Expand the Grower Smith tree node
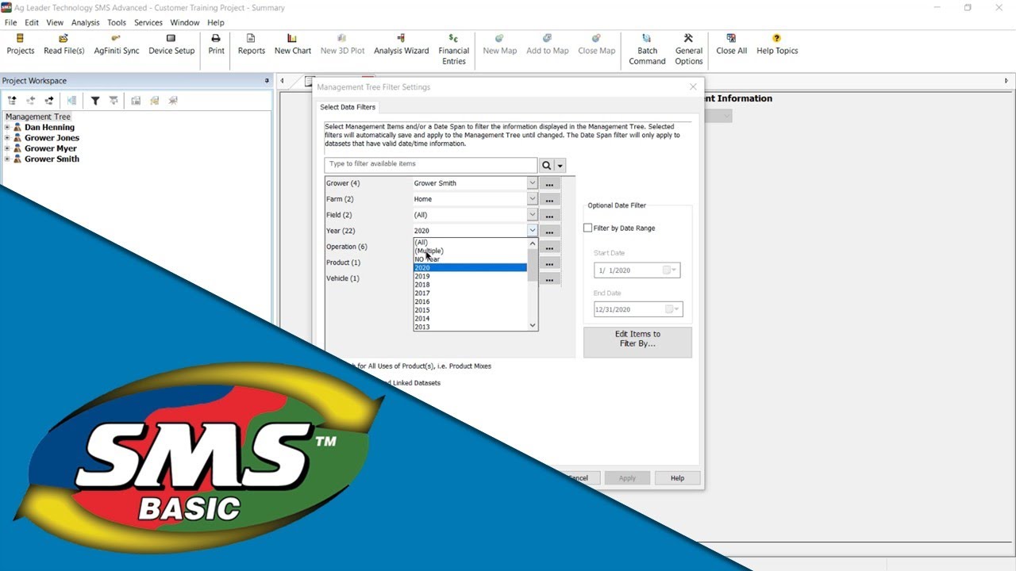1016x571 pixels. [x=7, y=159]
